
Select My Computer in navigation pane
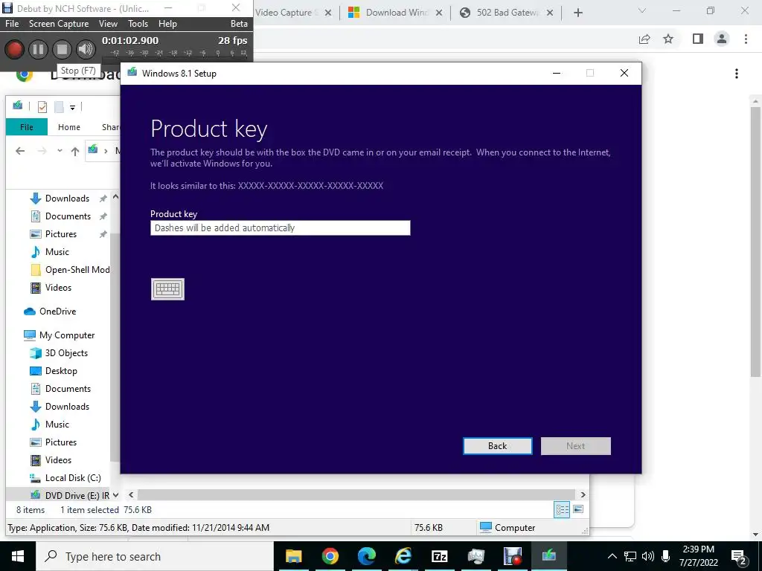tap(66, 335)
